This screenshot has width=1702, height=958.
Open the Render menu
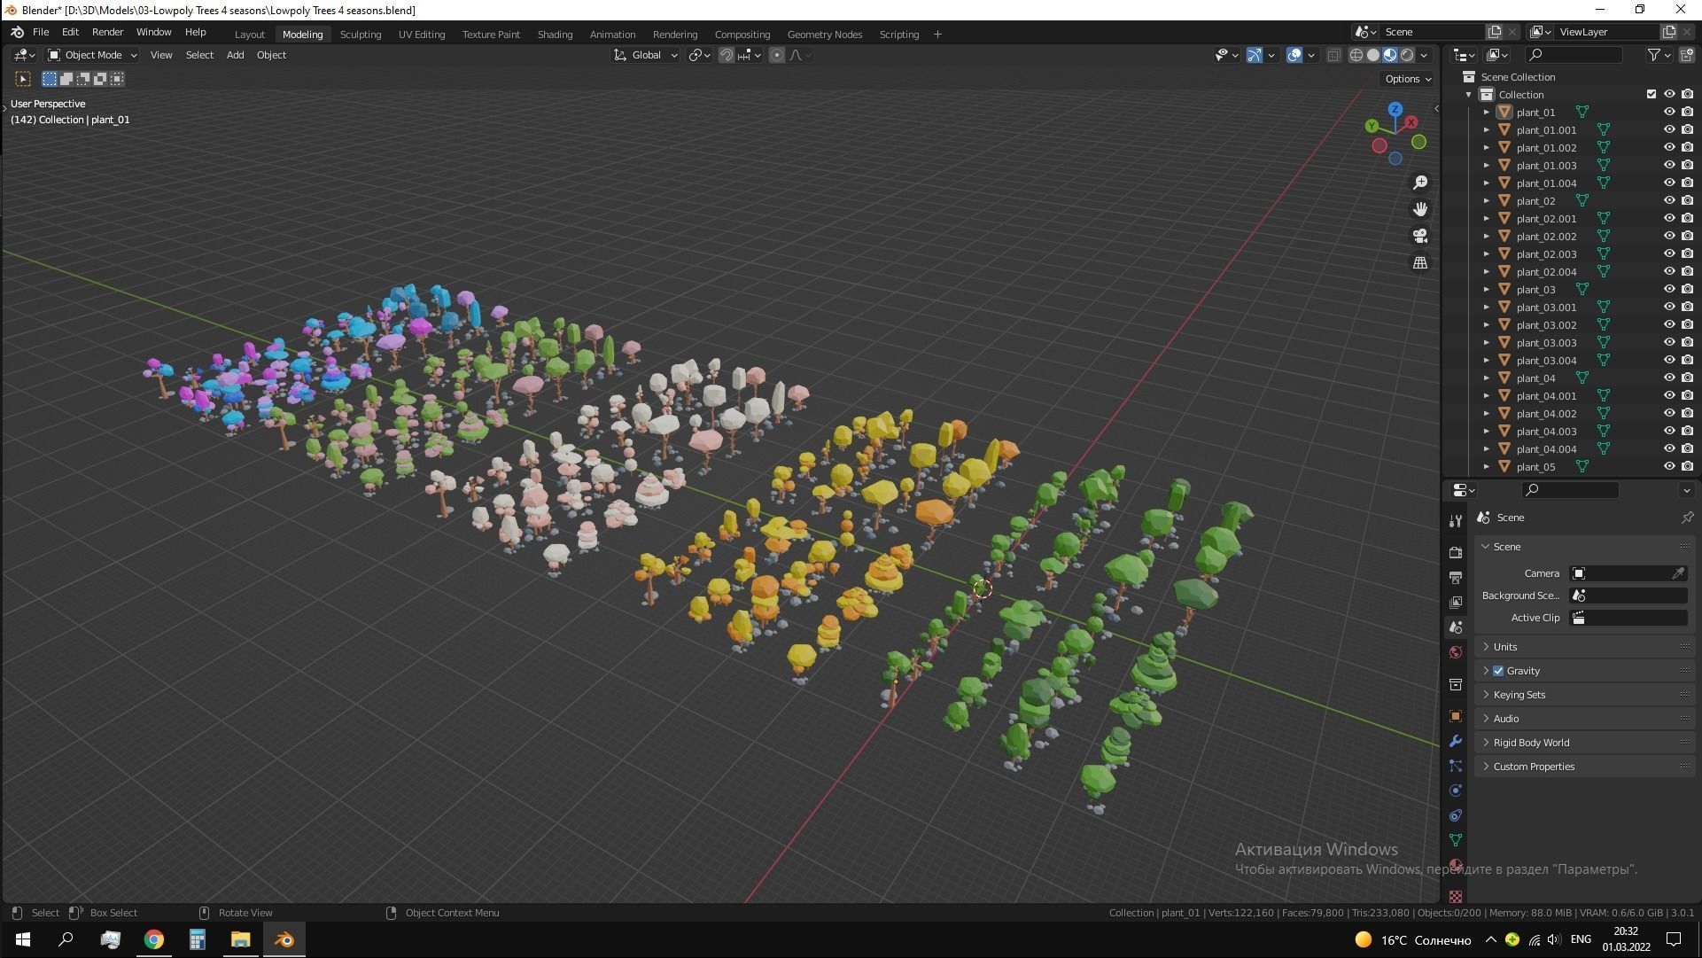[107, 32]
